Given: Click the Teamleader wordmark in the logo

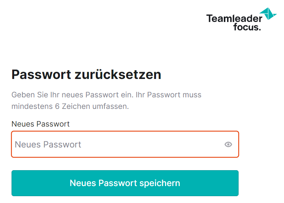Looking at the screenshot, I should [x=234, y=18].
